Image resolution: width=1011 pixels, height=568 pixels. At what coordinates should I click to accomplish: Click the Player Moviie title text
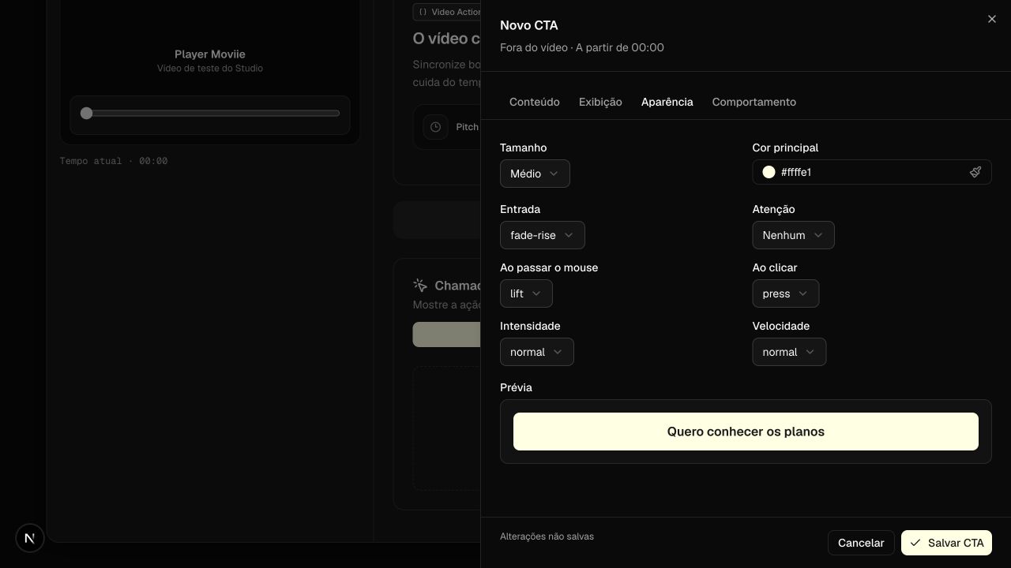[210, 54]
